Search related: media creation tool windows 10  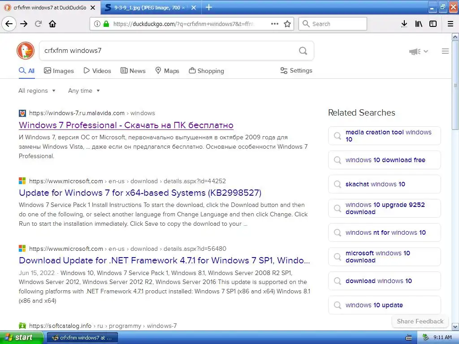(x=384, y=136)
